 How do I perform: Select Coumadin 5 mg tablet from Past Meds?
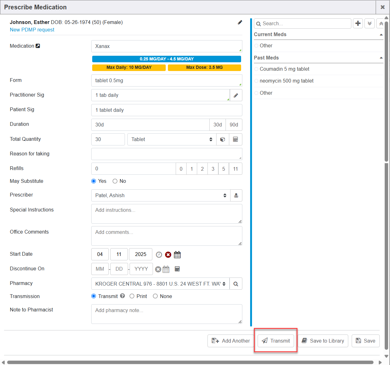pyautogui.click(x=284, y=69)
